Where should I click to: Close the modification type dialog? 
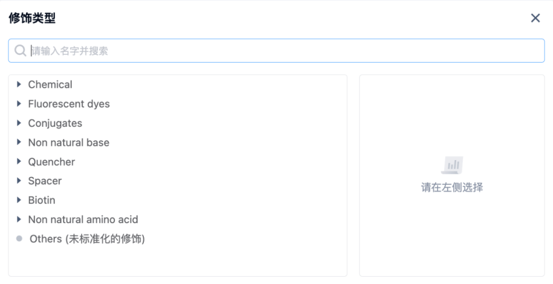click(535, 18)
